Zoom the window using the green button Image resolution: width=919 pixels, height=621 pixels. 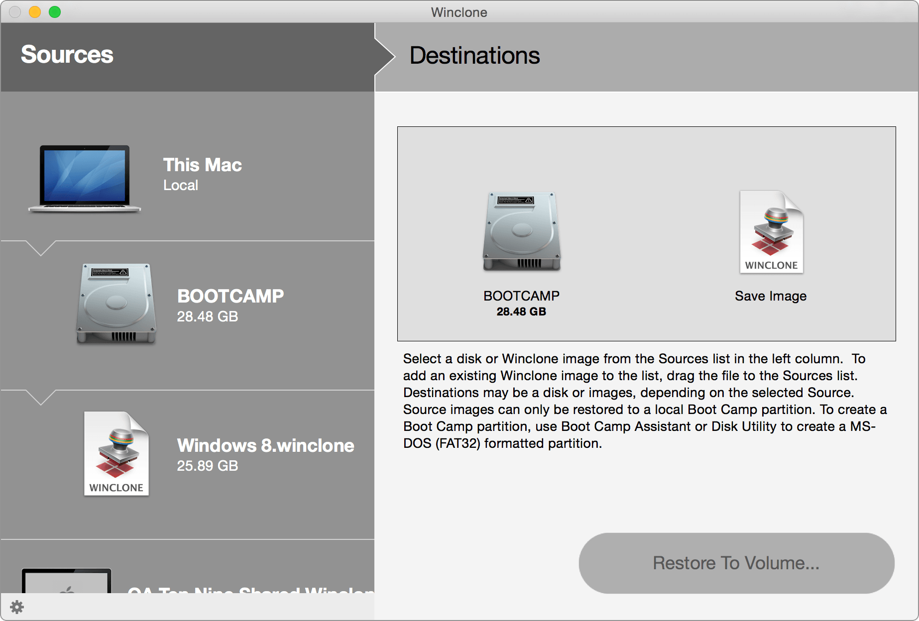pyautogui.click(x=55, y=12)
